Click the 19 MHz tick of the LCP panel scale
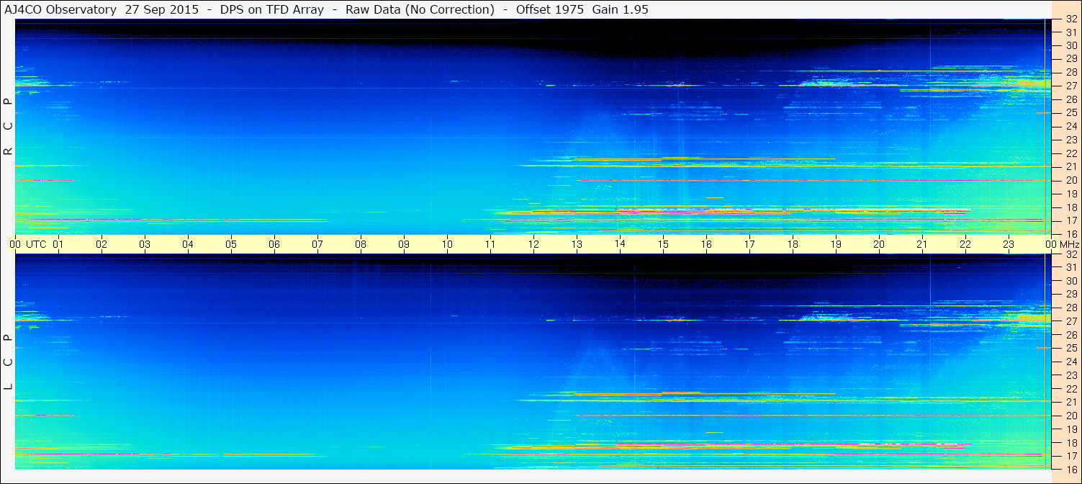The image size is (1082, 484). click(1071, 429)
